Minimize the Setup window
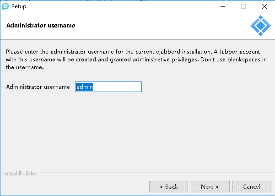Viewport: 275px width, 196px height. tap(223, 7)
